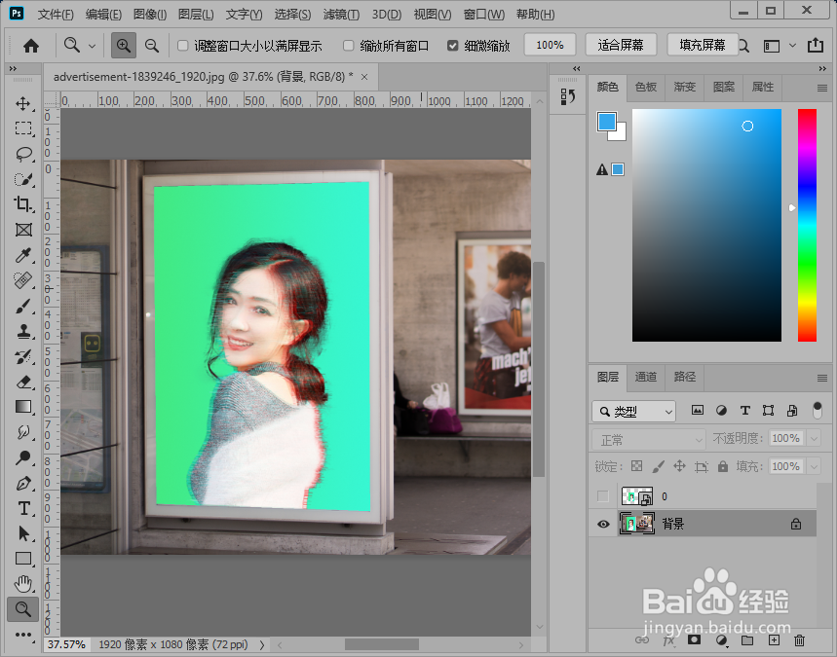This screenshot has height=657, width=837.
Task: Select the Lasso tool
Action: (23, 154)
